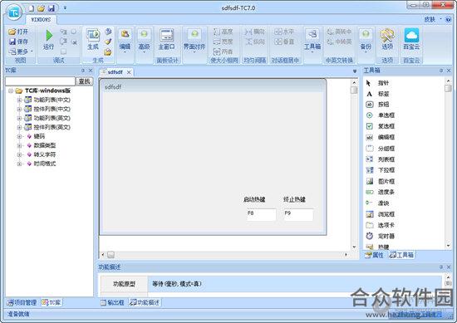Close the TC库 left panel
This screenshot has height=323, width=457.
pos(91,71)
